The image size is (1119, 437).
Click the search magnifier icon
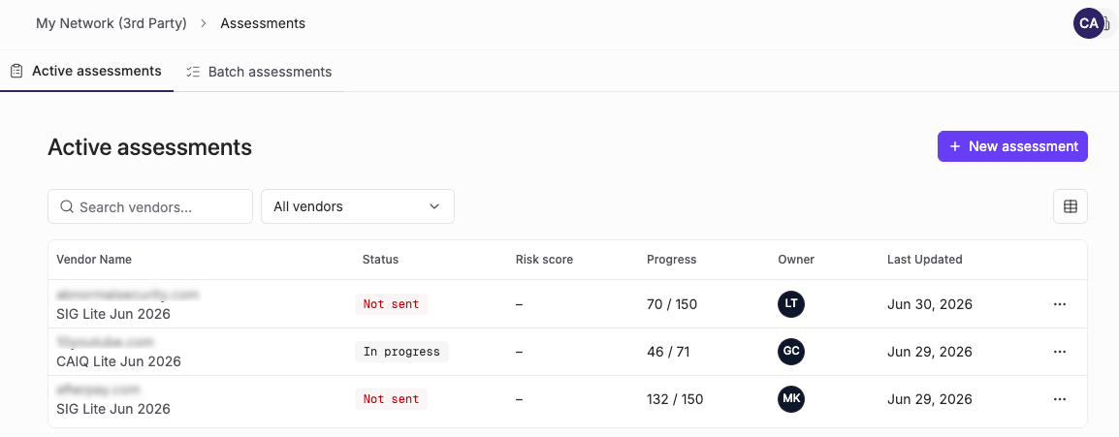pyautogui.click(x=67, y=206)
